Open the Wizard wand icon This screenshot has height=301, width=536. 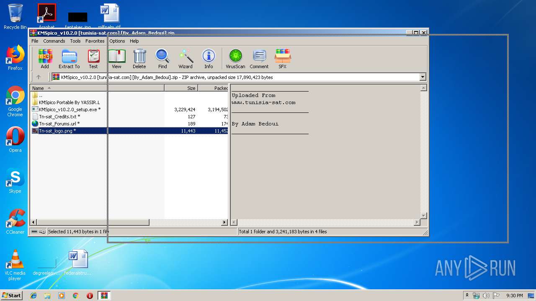click(186, 59)
